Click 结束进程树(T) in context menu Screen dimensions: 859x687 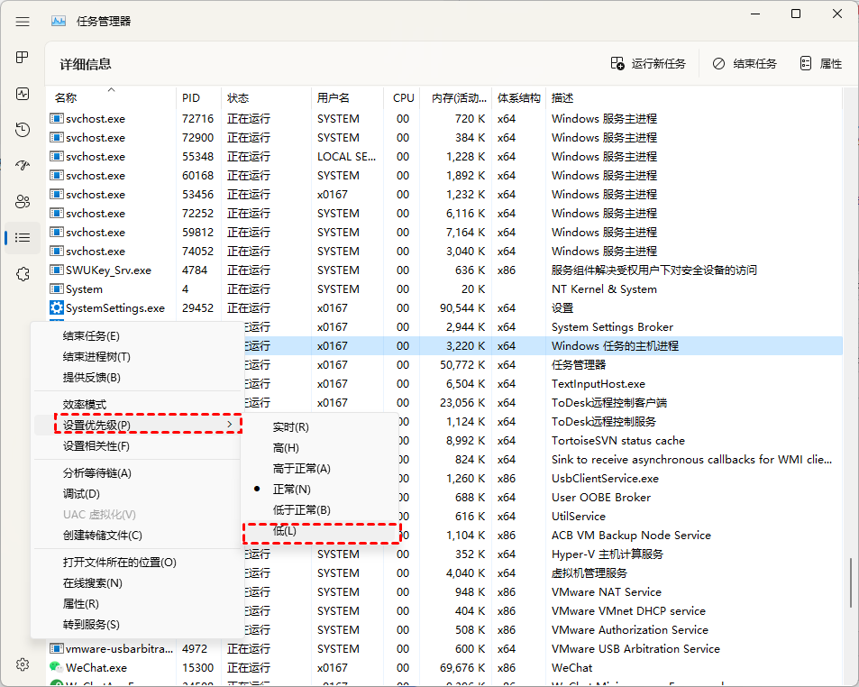96,357
